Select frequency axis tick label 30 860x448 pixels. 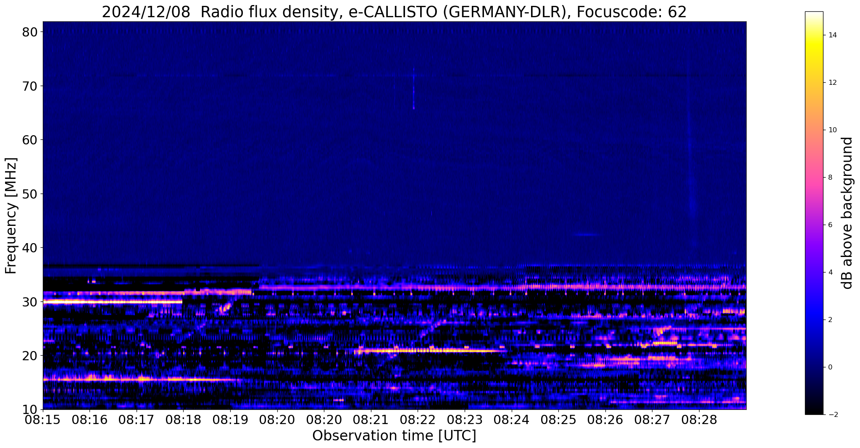(30, 302)
